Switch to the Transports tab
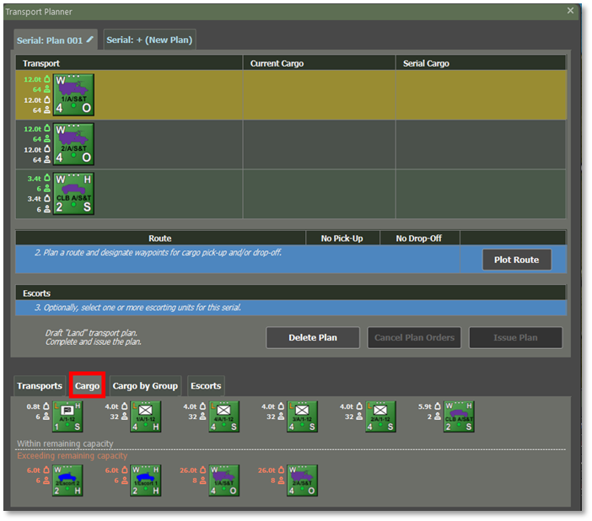 (40, 386)
